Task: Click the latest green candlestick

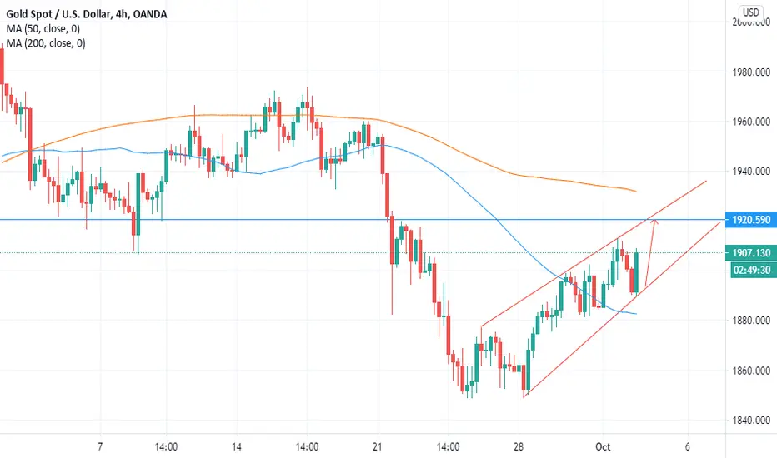Action: coord(636,272)
